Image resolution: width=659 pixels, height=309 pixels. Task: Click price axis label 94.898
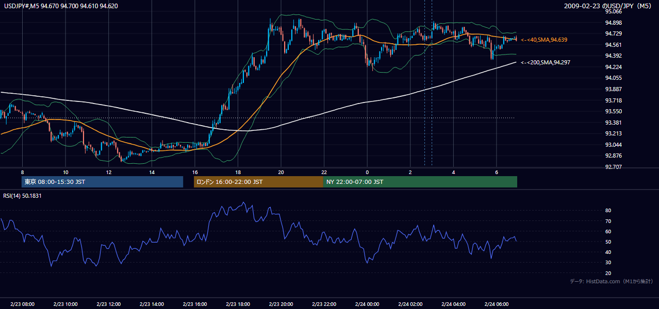(615, 23)
